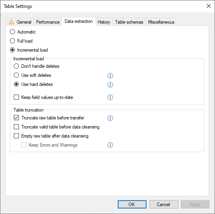Go to Table schemas tab
Screen dimensions: 215x214
click(129, 22)
